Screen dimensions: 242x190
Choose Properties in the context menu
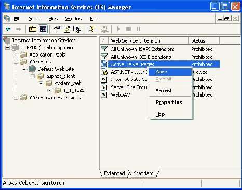click(x=170, y=102)
